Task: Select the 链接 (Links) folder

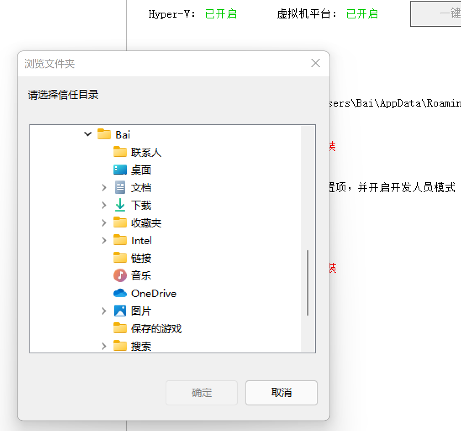Action: tap(120, 258)
